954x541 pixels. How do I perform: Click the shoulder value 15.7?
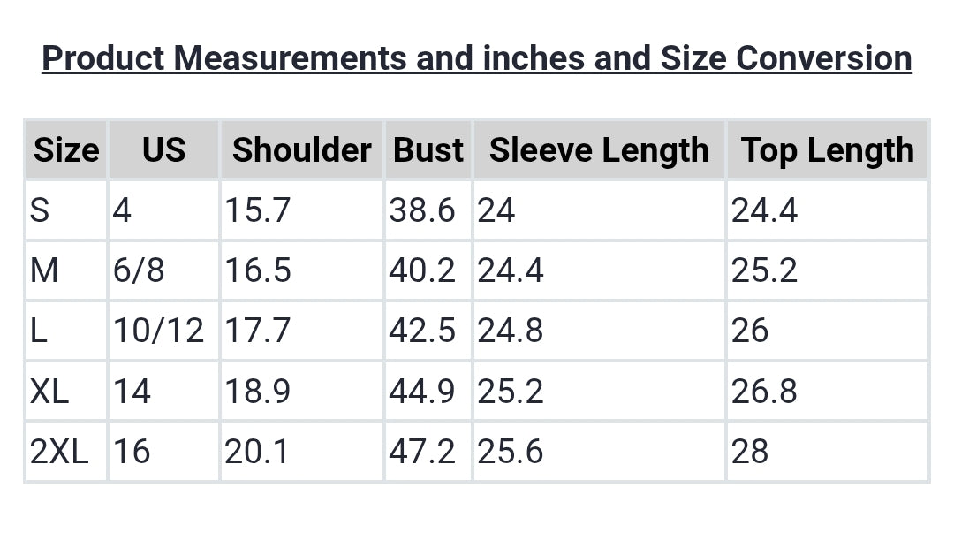(258, 210)
